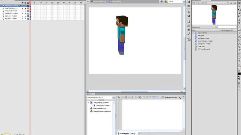
Task: Select the Text tool in the tools panel
Action: 239,23
